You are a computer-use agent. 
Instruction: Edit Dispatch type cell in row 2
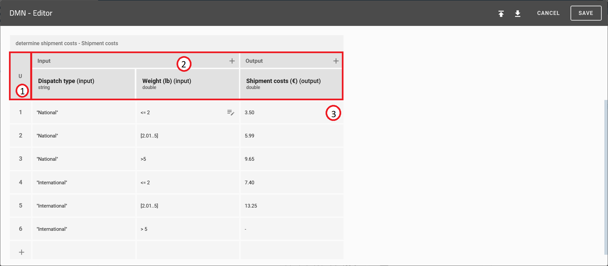(84, 135)
